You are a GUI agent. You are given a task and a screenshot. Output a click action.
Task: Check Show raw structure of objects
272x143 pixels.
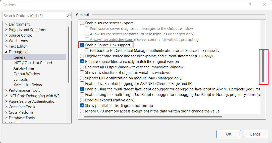click(82, 72)
